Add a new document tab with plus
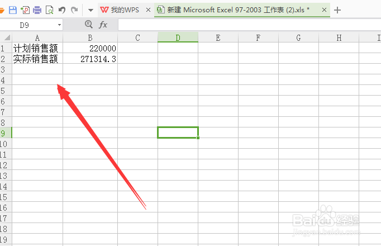381x246 pixels. [x=337, y=10]
